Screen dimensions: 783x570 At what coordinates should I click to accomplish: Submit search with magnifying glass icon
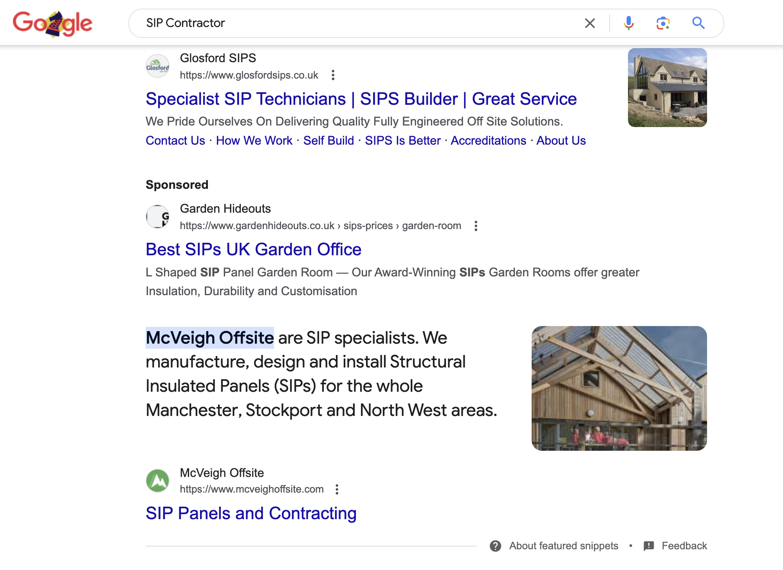[698, 23]
